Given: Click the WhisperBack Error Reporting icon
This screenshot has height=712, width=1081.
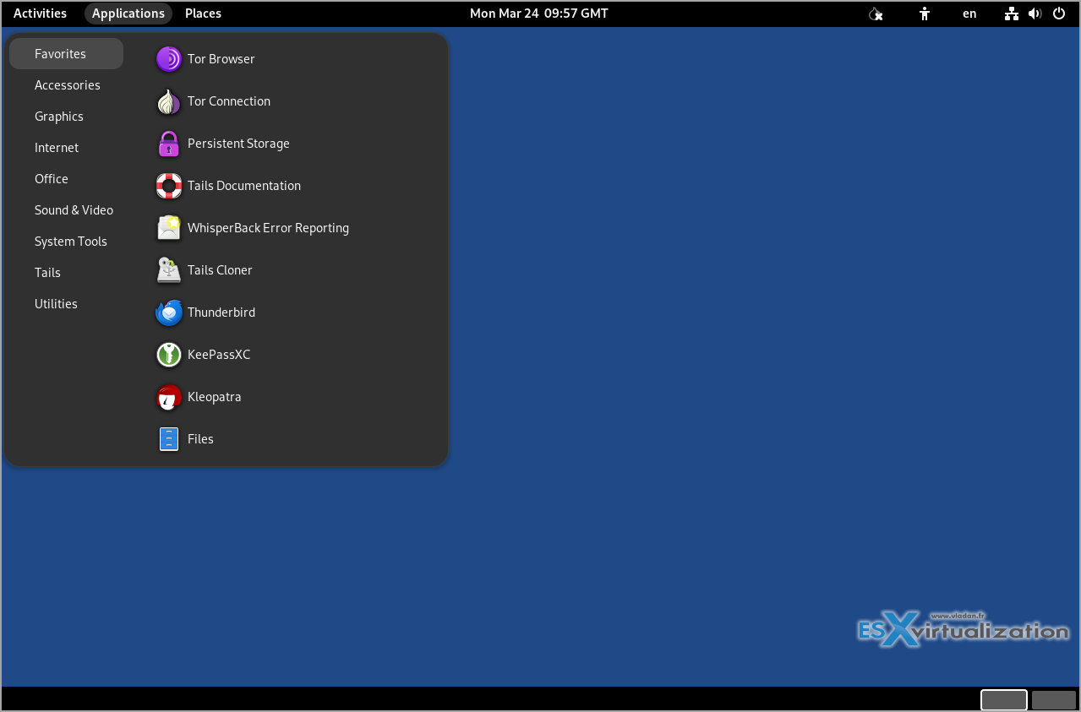Looking at the screenshot, I should click(x=169, y=228).
